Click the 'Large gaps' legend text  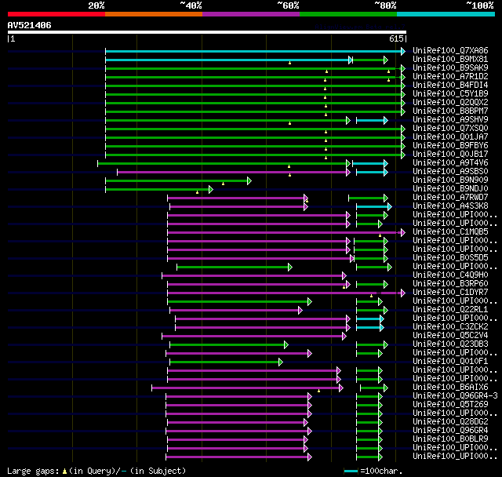33,472
